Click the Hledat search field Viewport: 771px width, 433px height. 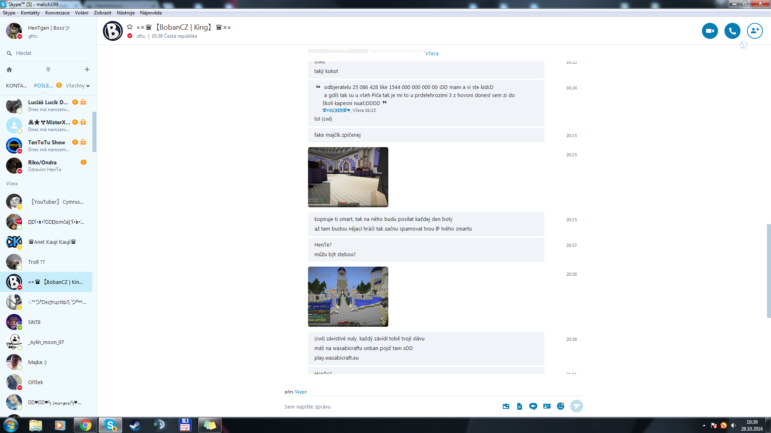click(x=48, y=53)
